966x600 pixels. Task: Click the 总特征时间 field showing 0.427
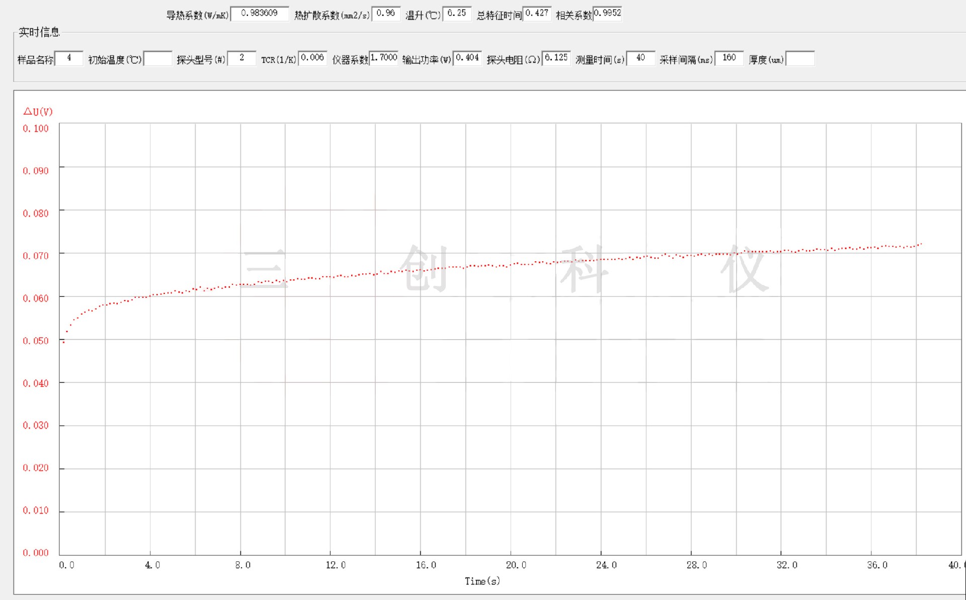[x=537, y=14]
